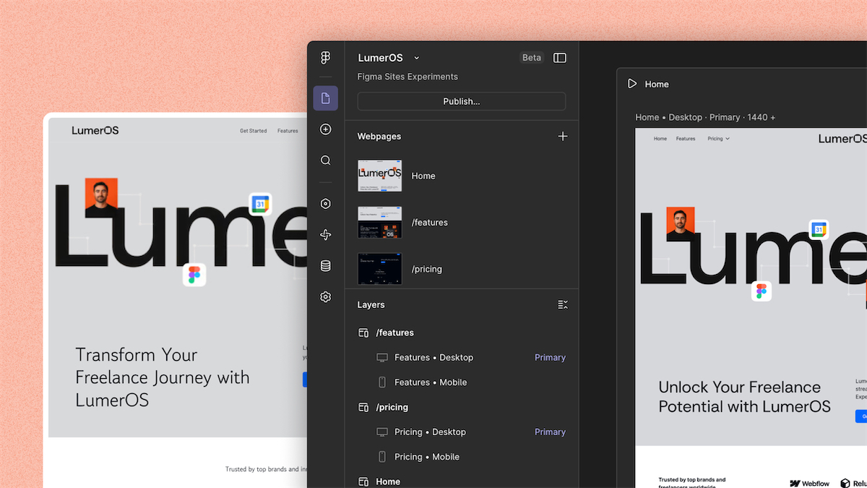Click Figma logo icon on the canvas
This screenshot has height=488, width=867.
(762, 291)
